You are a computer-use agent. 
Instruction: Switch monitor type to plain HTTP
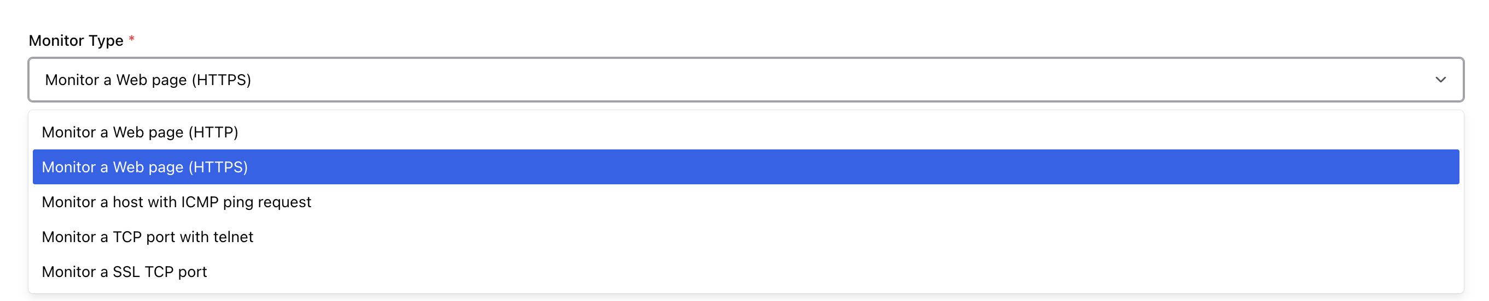[x=140, y=132]
